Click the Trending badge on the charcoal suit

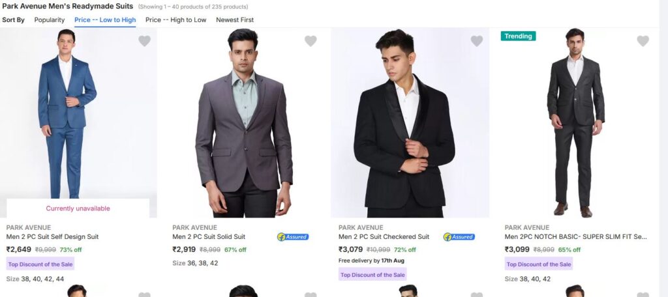518,36
